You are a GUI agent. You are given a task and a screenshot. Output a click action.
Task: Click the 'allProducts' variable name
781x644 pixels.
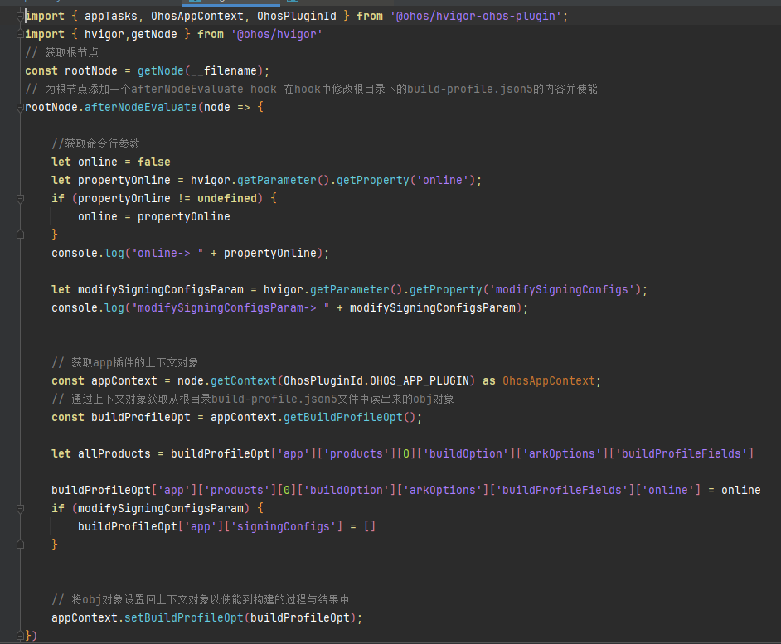(114, 453)
